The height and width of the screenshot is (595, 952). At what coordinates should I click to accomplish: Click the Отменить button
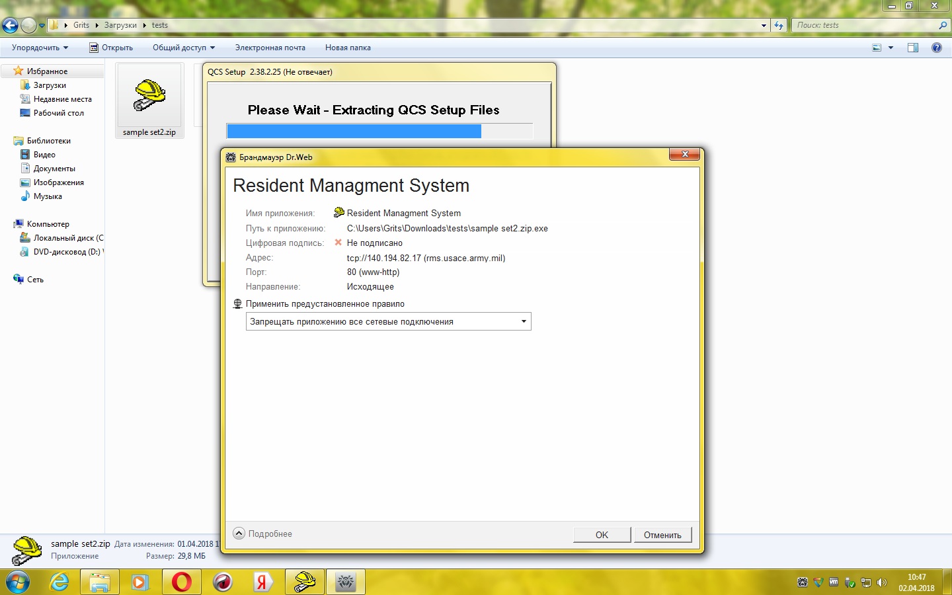662,535
